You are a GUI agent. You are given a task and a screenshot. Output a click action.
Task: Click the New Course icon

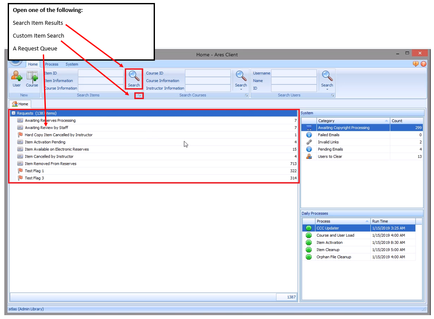(32, 77)
